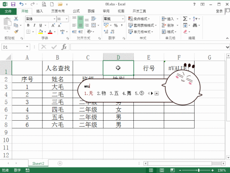Toggle align text right
230x173 pixels.
coord(86,25)
